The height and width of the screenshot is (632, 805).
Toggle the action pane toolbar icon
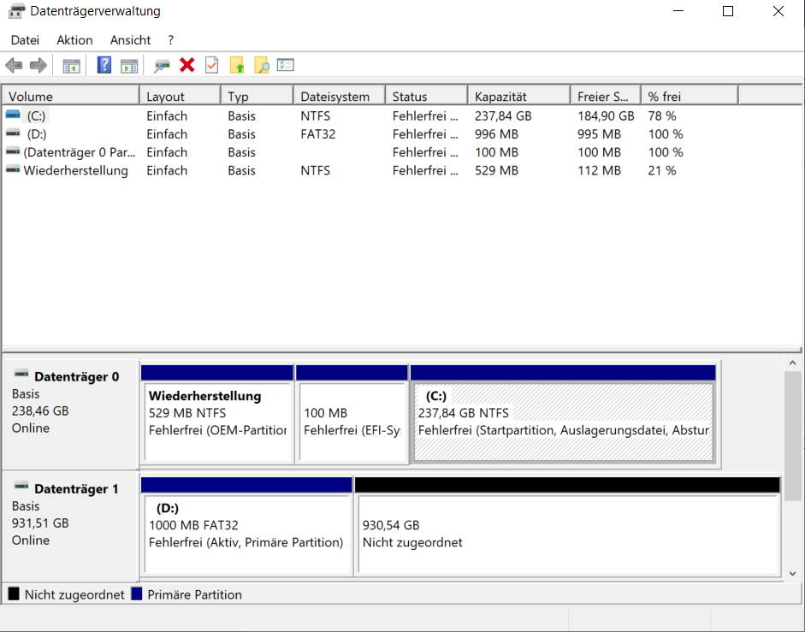pyautogui.click(x=129, y=66)
